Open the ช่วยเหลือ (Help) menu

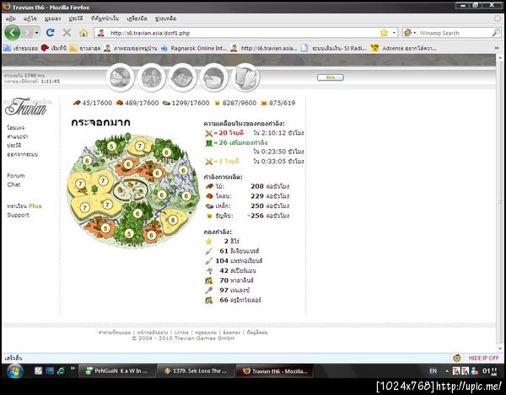pos(165,19)
